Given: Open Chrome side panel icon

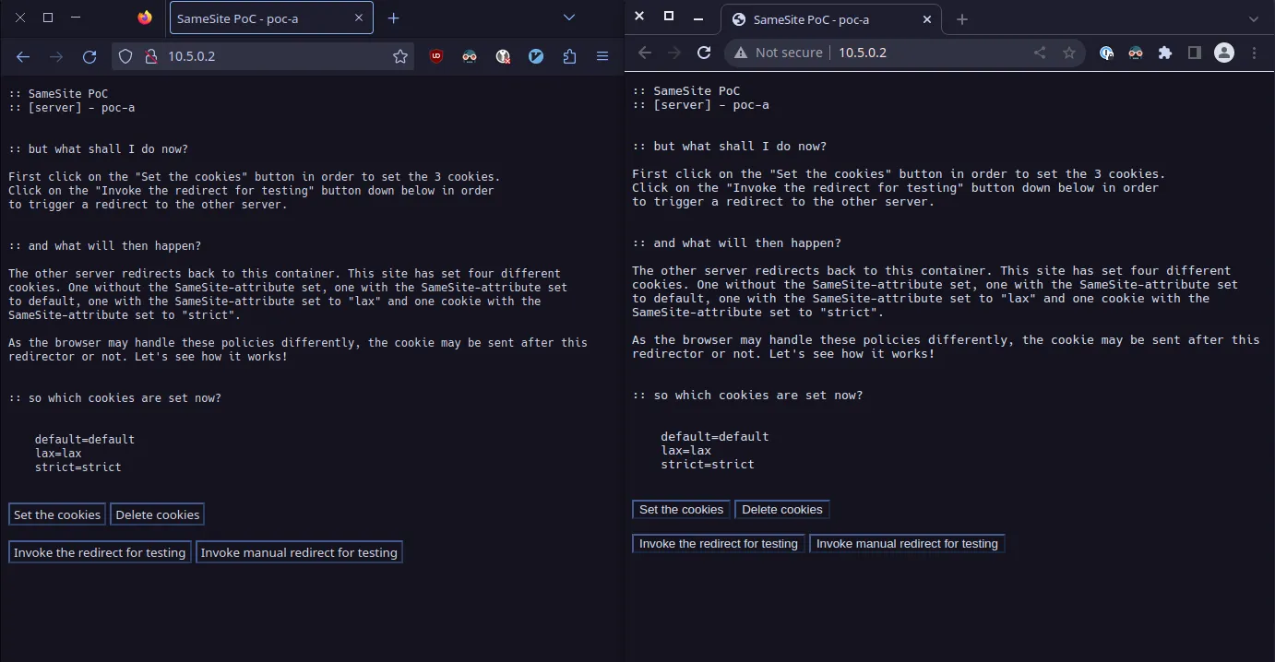Looking at the screenshot, I should pyautogui.click(x=1195, y=53).
